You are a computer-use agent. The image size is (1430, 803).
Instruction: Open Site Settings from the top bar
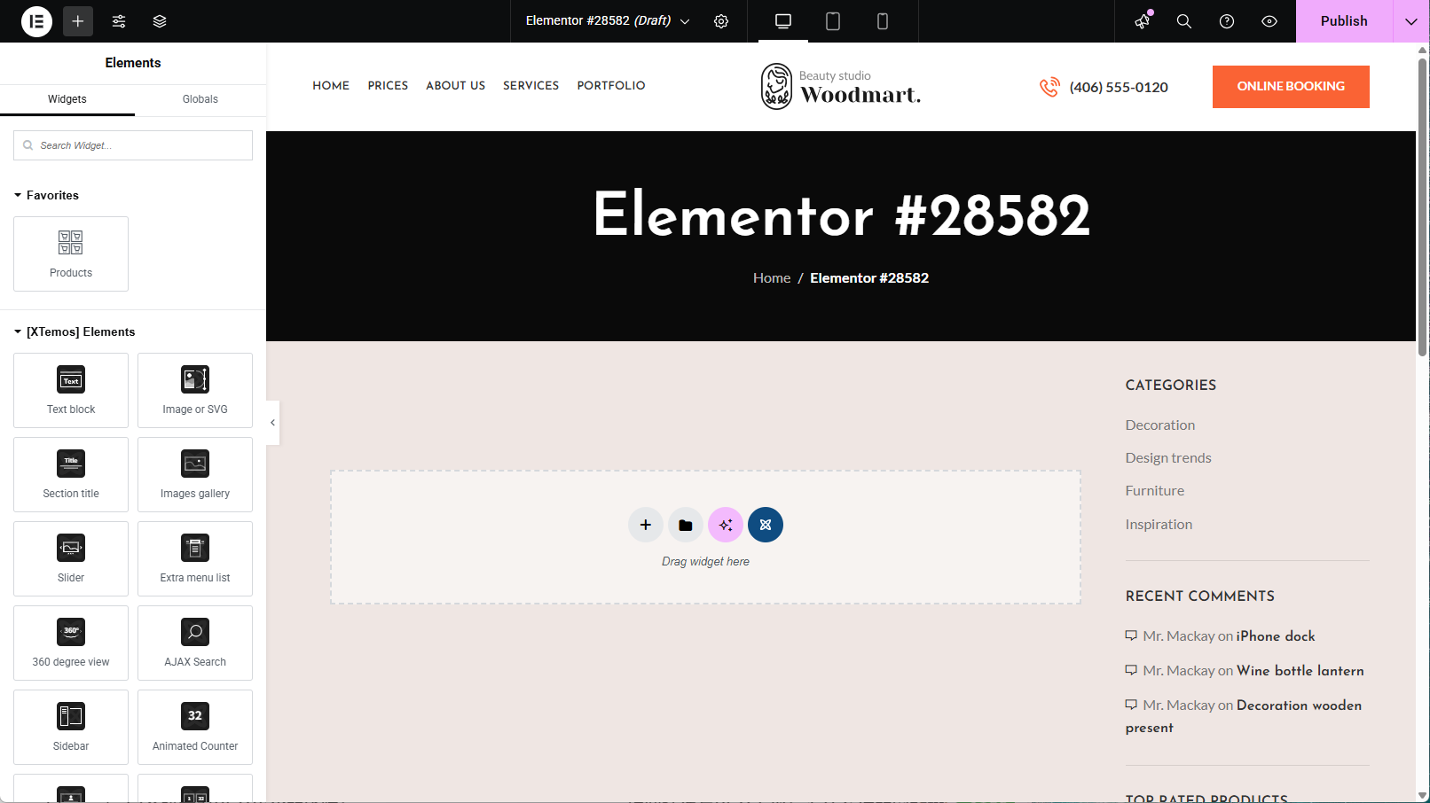721,20
